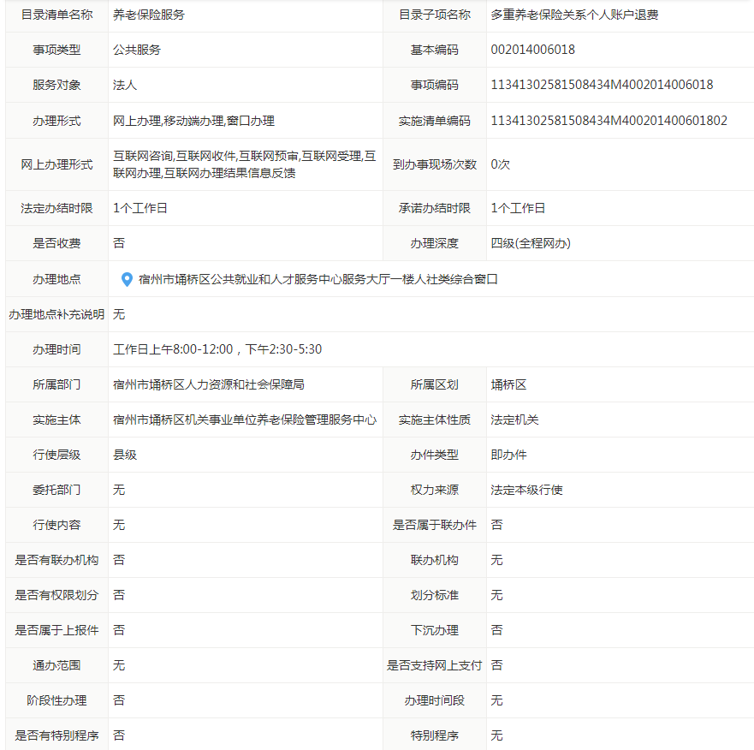Image resolution: width=754 pixels, height=750 pixels.
Task: Click the 公共服务 item type value
Action: (137, 50)
